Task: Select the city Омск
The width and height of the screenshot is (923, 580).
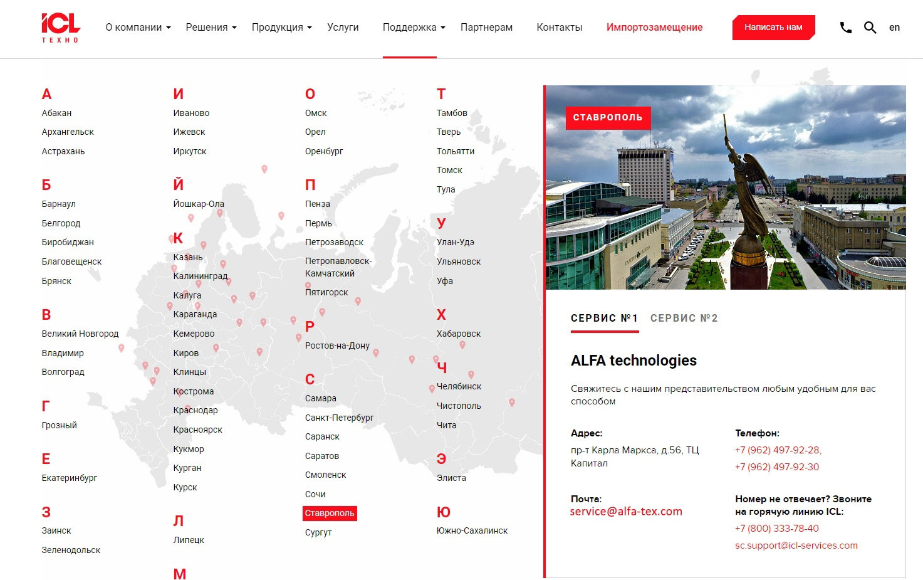Action: 316,113
